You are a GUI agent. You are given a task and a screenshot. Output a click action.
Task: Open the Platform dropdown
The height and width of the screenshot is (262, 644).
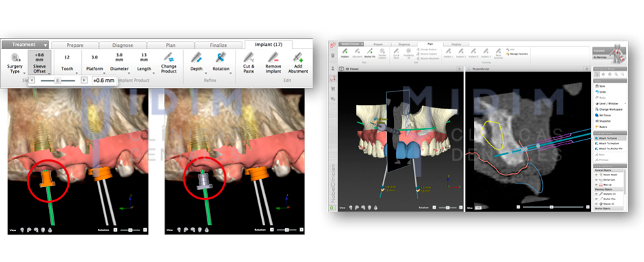coord(94,63)
